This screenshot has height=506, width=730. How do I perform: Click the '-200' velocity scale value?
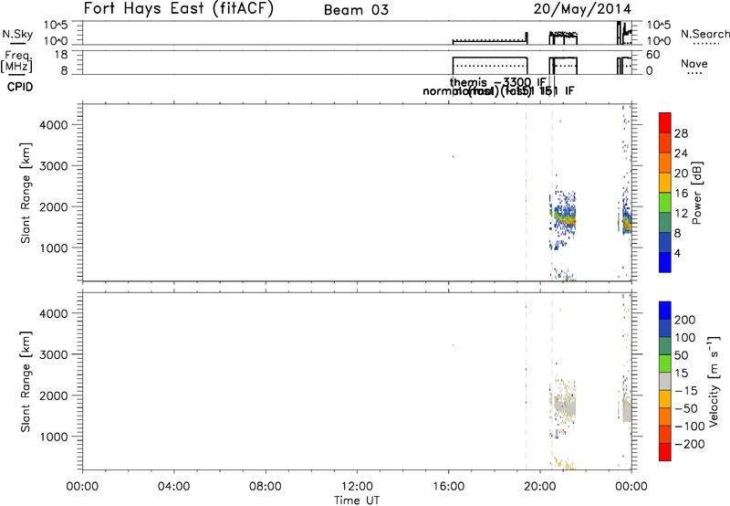coord(690,444)
